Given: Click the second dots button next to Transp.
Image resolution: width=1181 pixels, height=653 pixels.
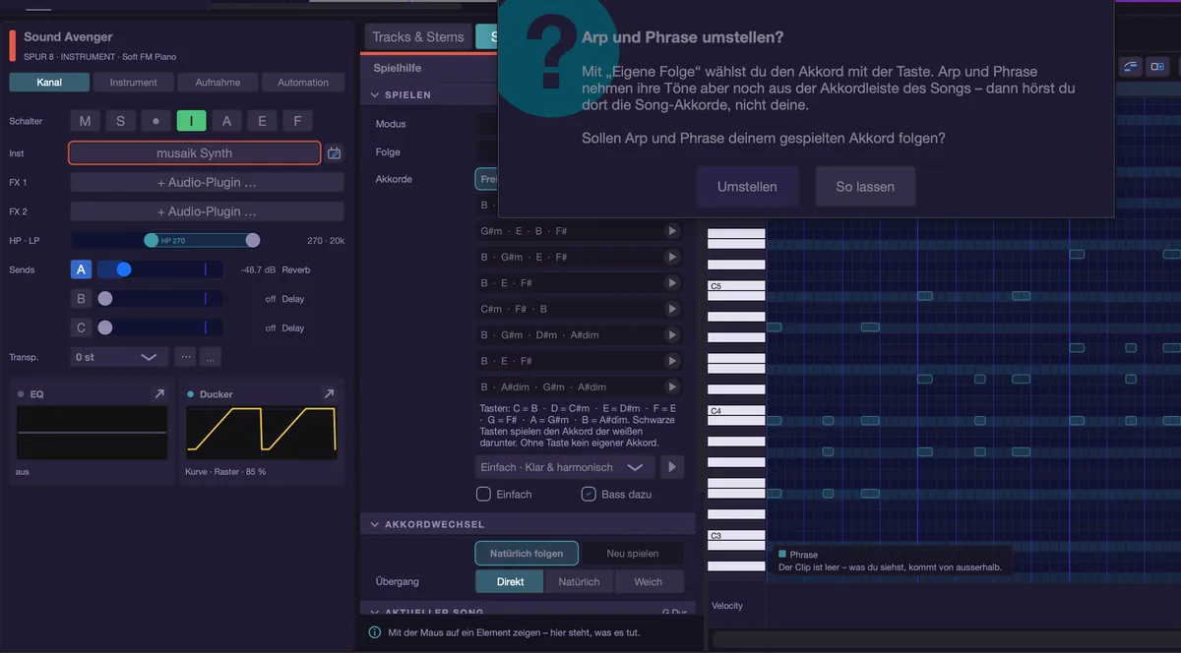Looking at the screenshot, I should pos(211,357).
